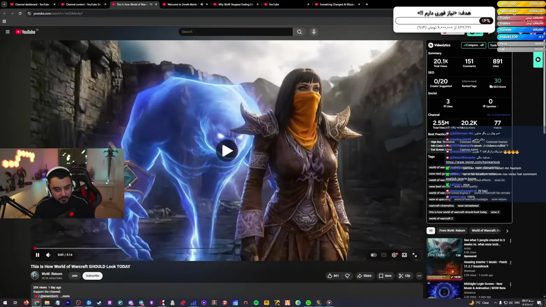Select the From WoW: Reborn filter chip
Screen dimensions: 546x307
pyautogui.click(x=452, y=231)
